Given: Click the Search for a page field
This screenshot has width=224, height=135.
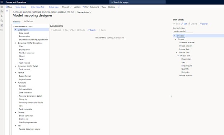Looking at the screenshot, I should click(x=137, y=2).
